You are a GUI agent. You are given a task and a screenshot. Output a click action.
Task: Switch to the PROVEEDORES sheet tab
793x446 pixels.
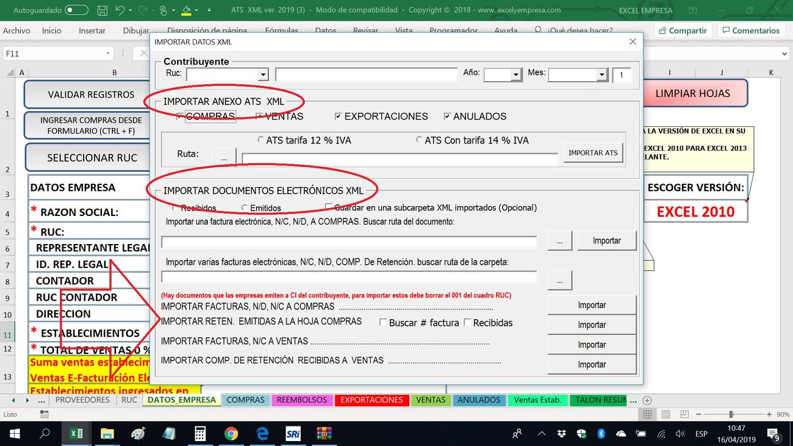(82, 400)
